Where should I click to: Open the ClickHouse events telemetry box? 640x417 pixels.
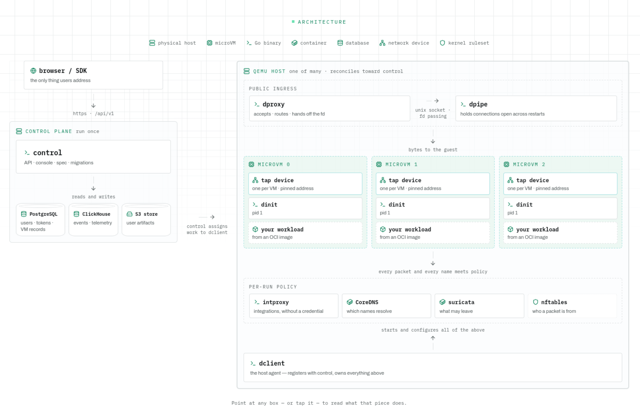click(x=93, y=220)
